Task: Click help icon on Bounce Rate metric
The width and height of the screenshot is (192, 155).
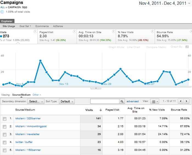Action: [x=189, y=32]
